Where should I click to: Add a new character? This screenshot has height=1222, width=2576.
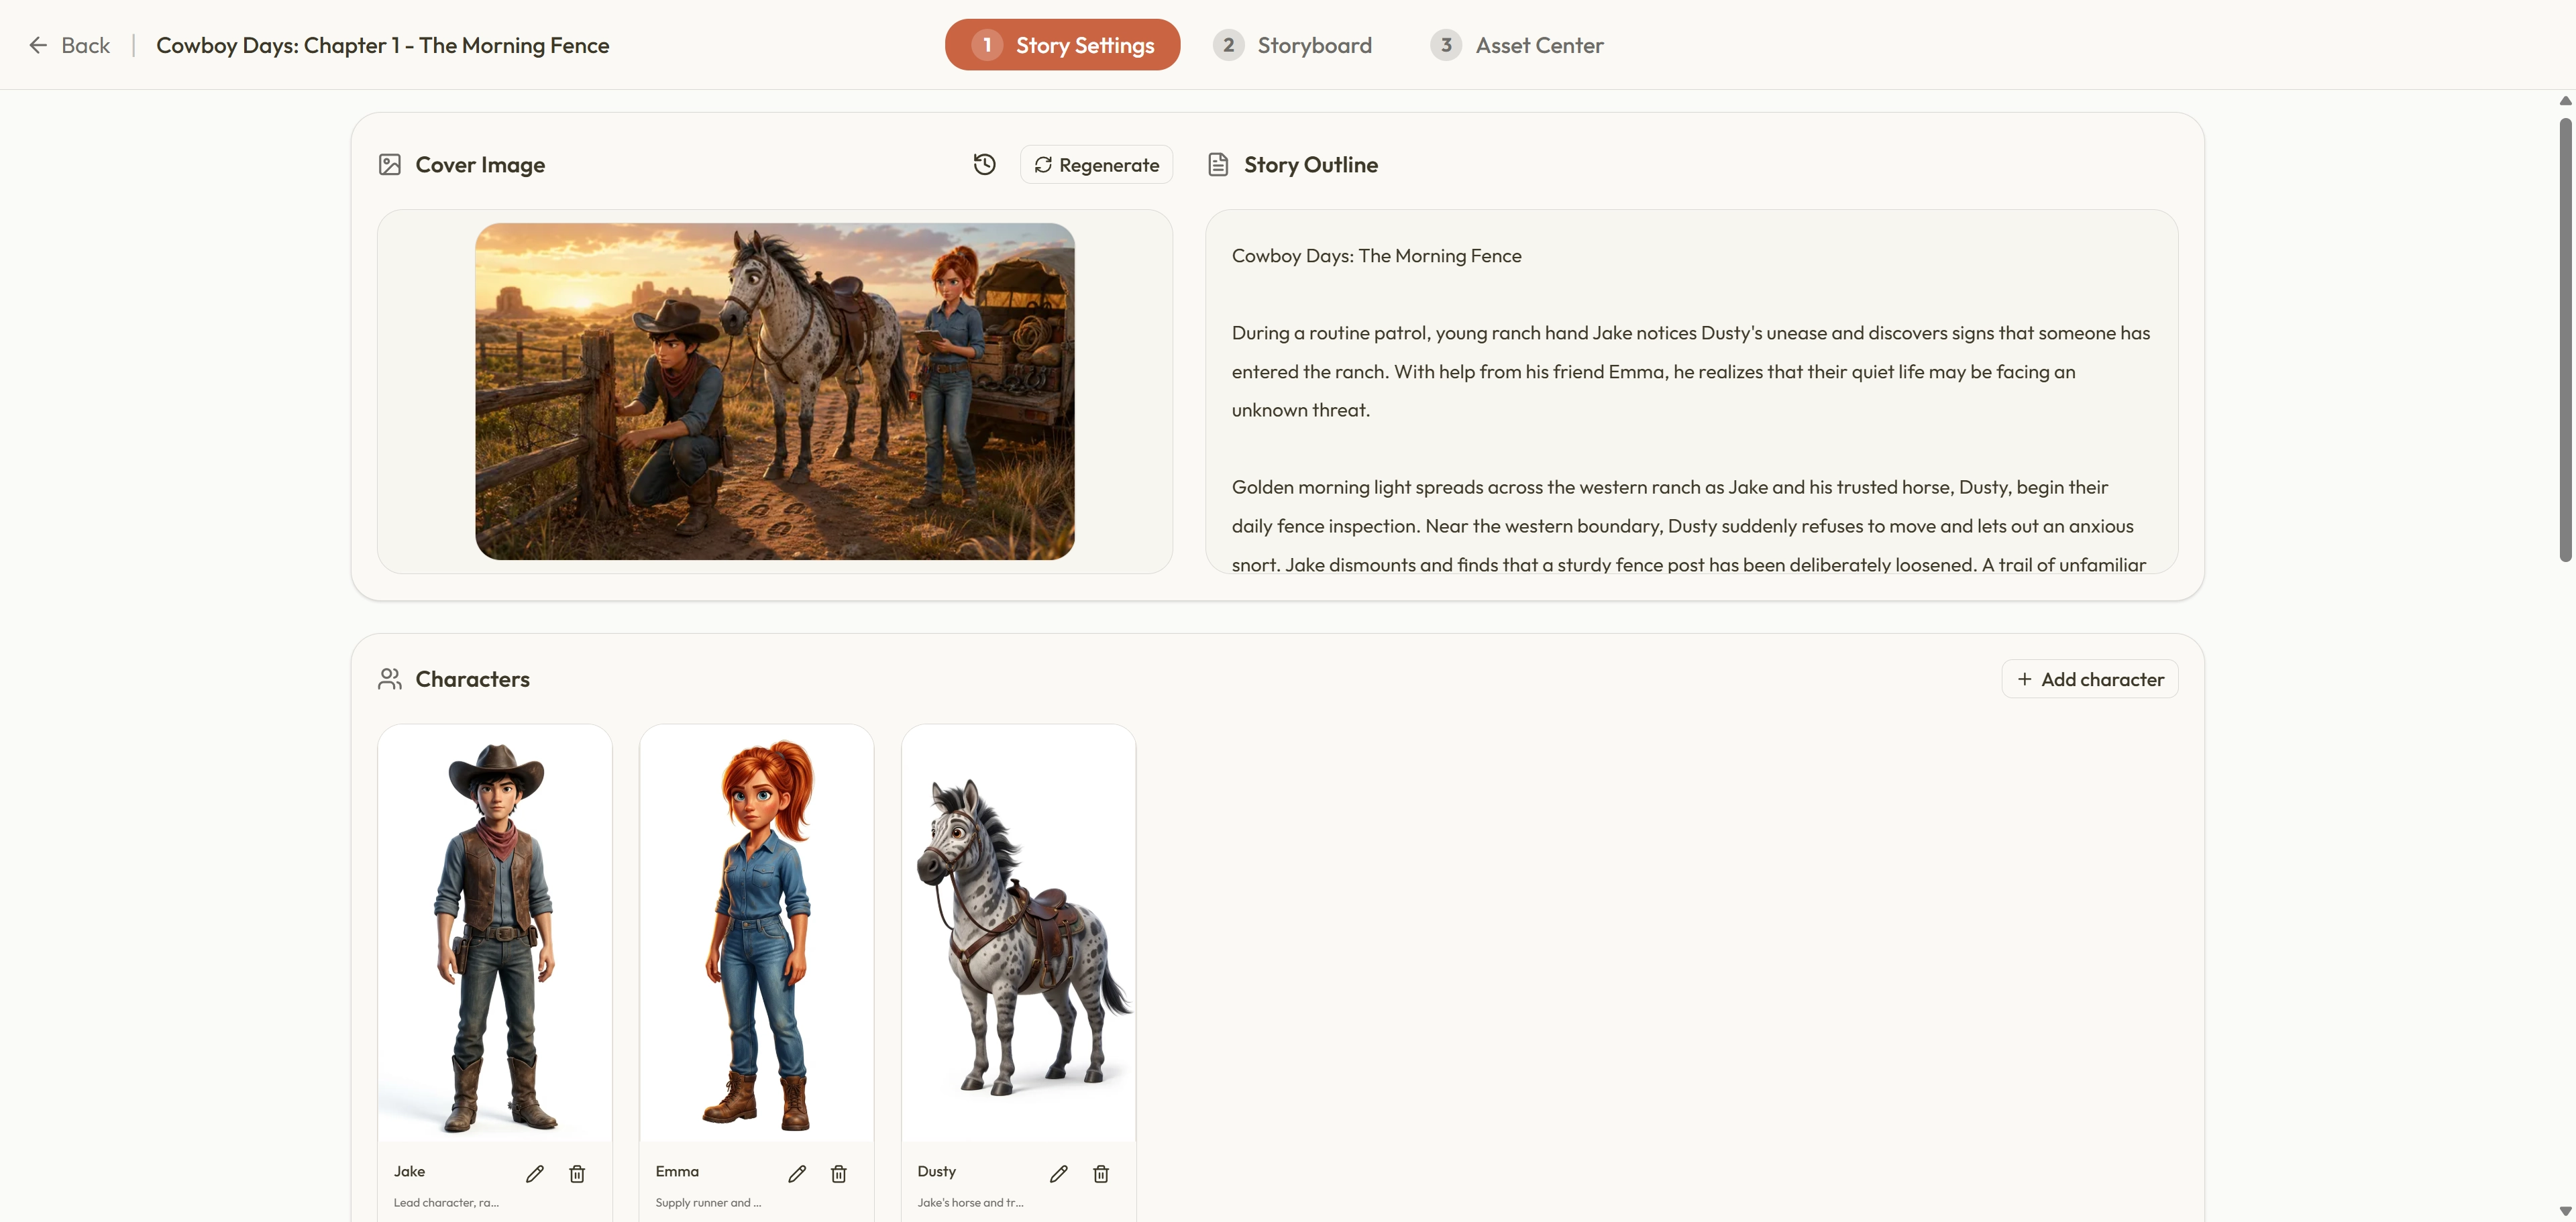2089,679
